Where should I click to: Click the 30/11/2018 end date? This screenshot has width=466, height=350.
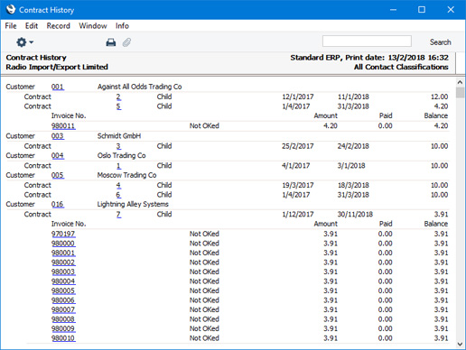(355, 215)
